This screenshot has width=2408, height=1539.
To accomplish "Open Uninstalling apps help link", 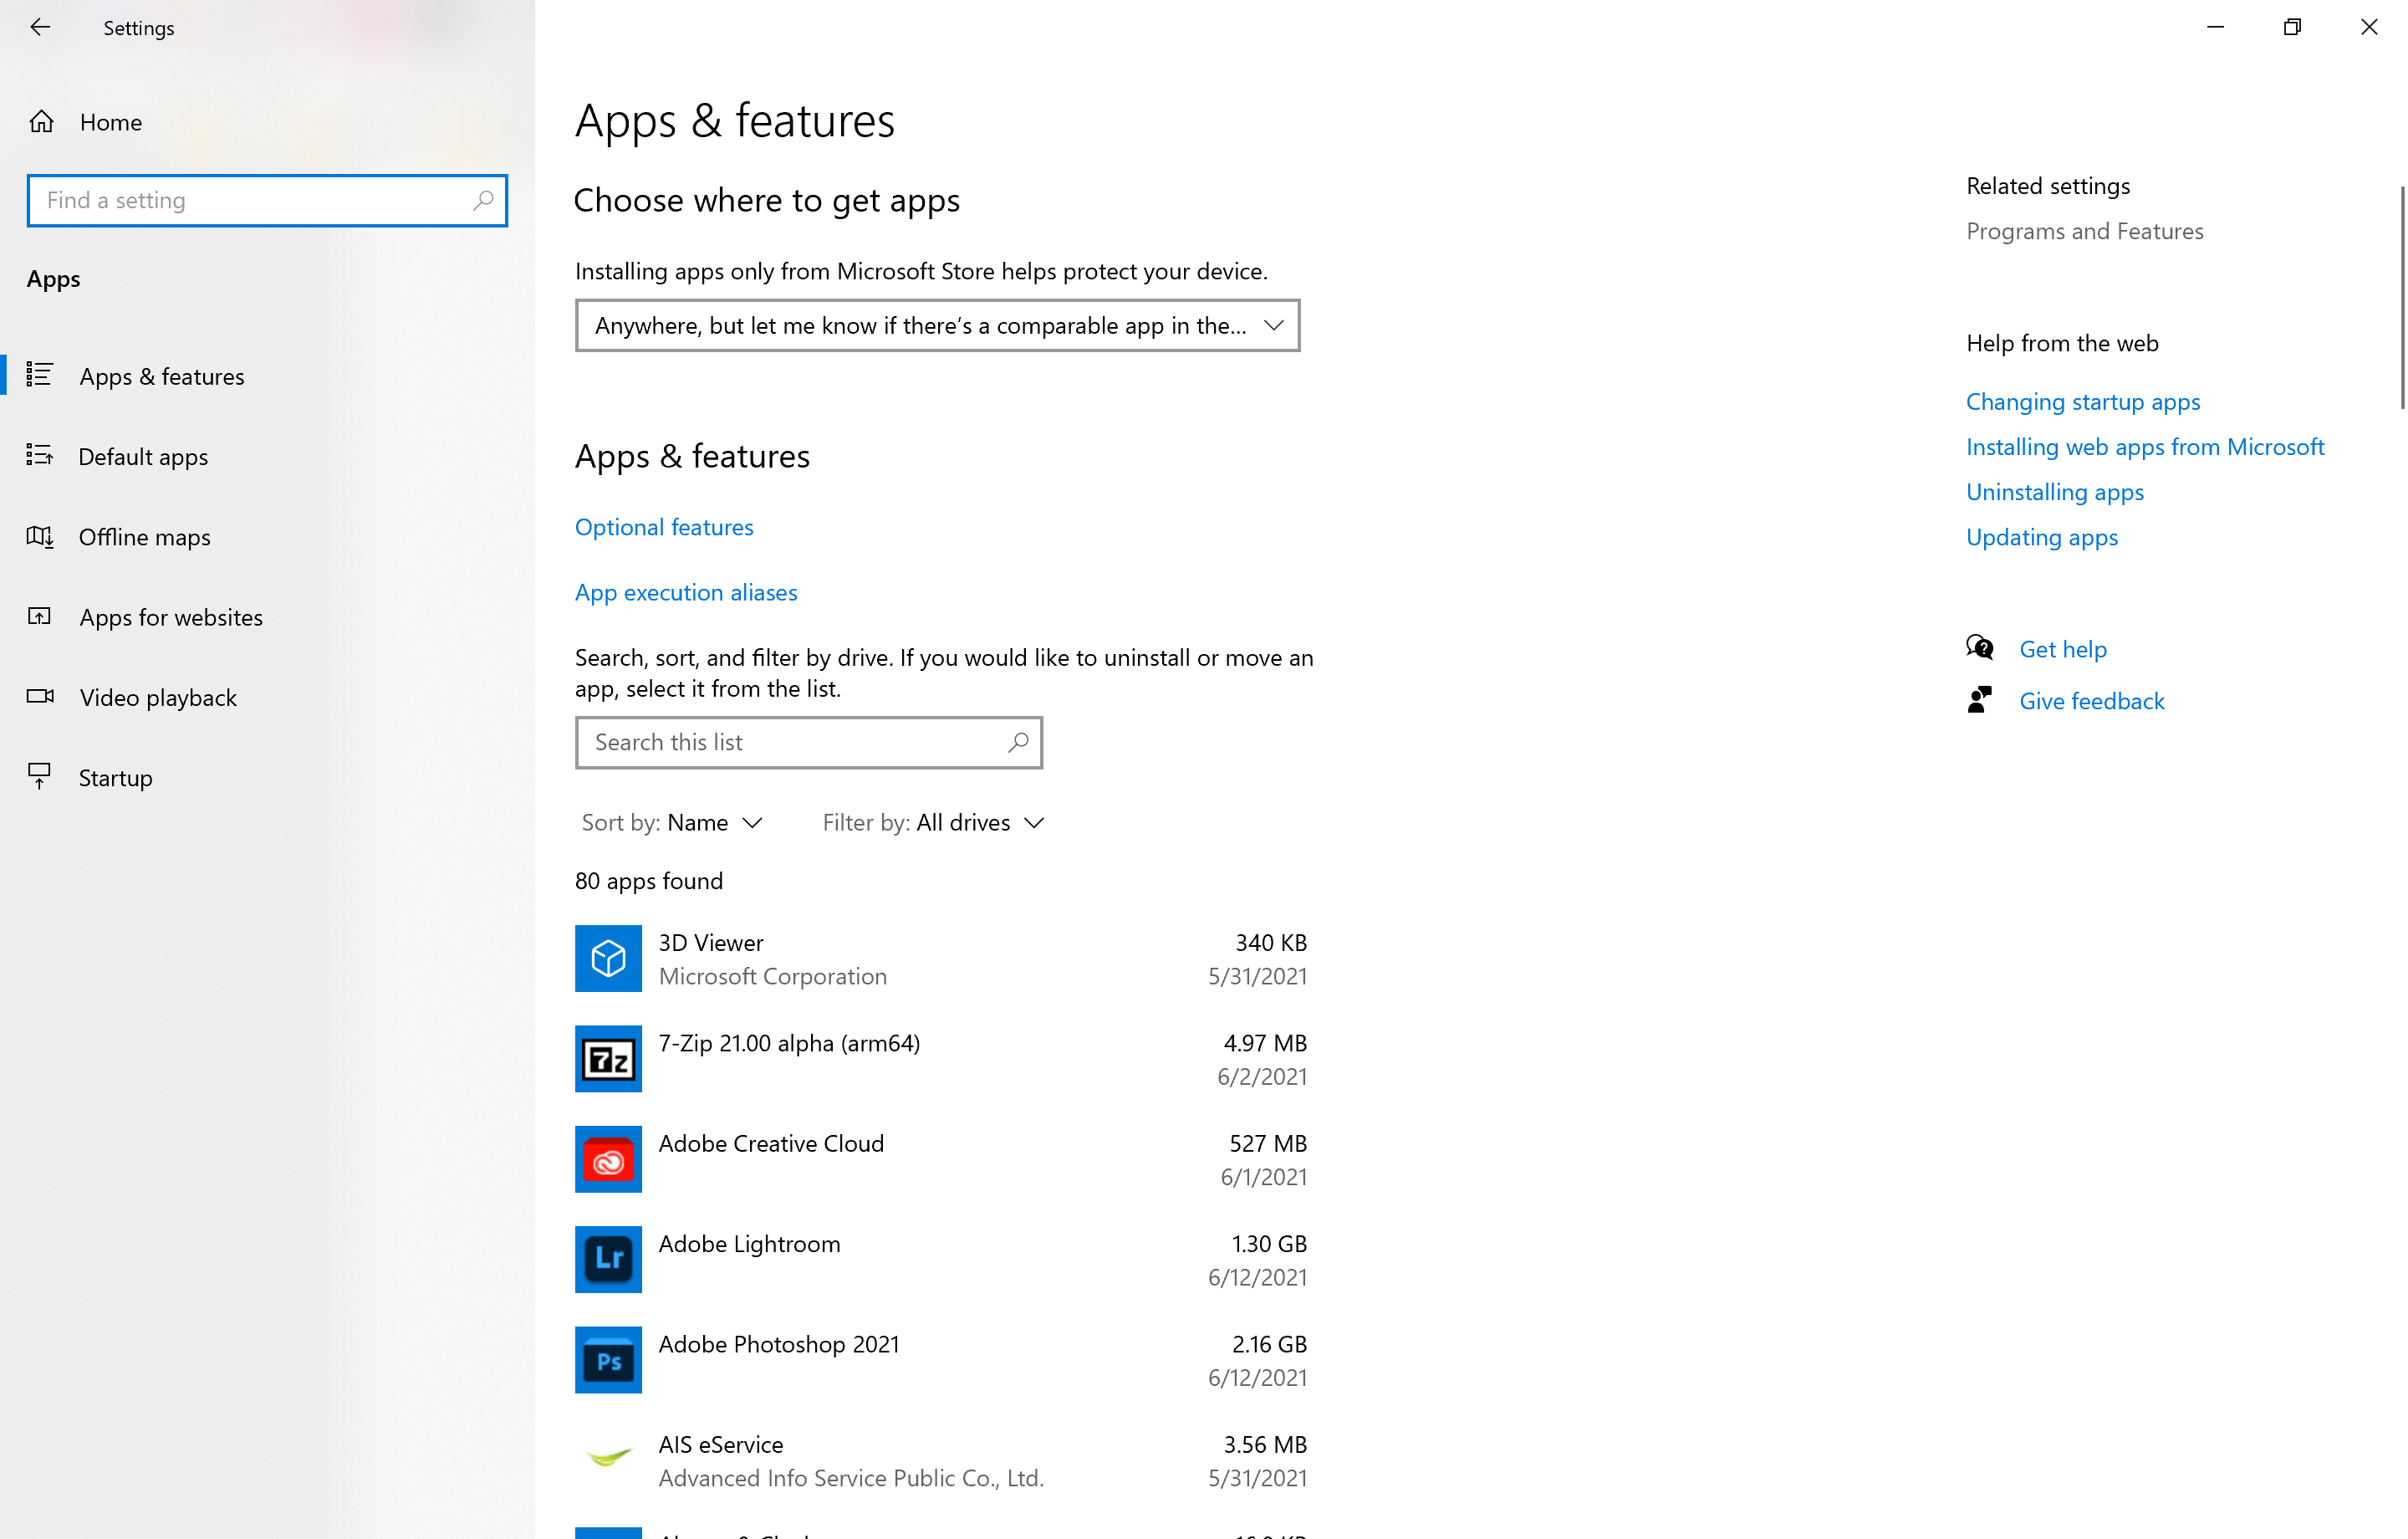I will coord(2055,491).
